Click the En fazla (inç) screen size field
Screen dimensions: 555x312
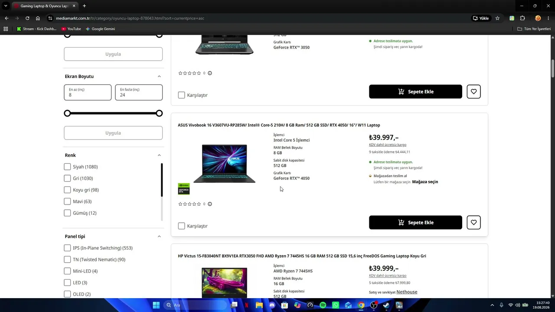[139, 92]
